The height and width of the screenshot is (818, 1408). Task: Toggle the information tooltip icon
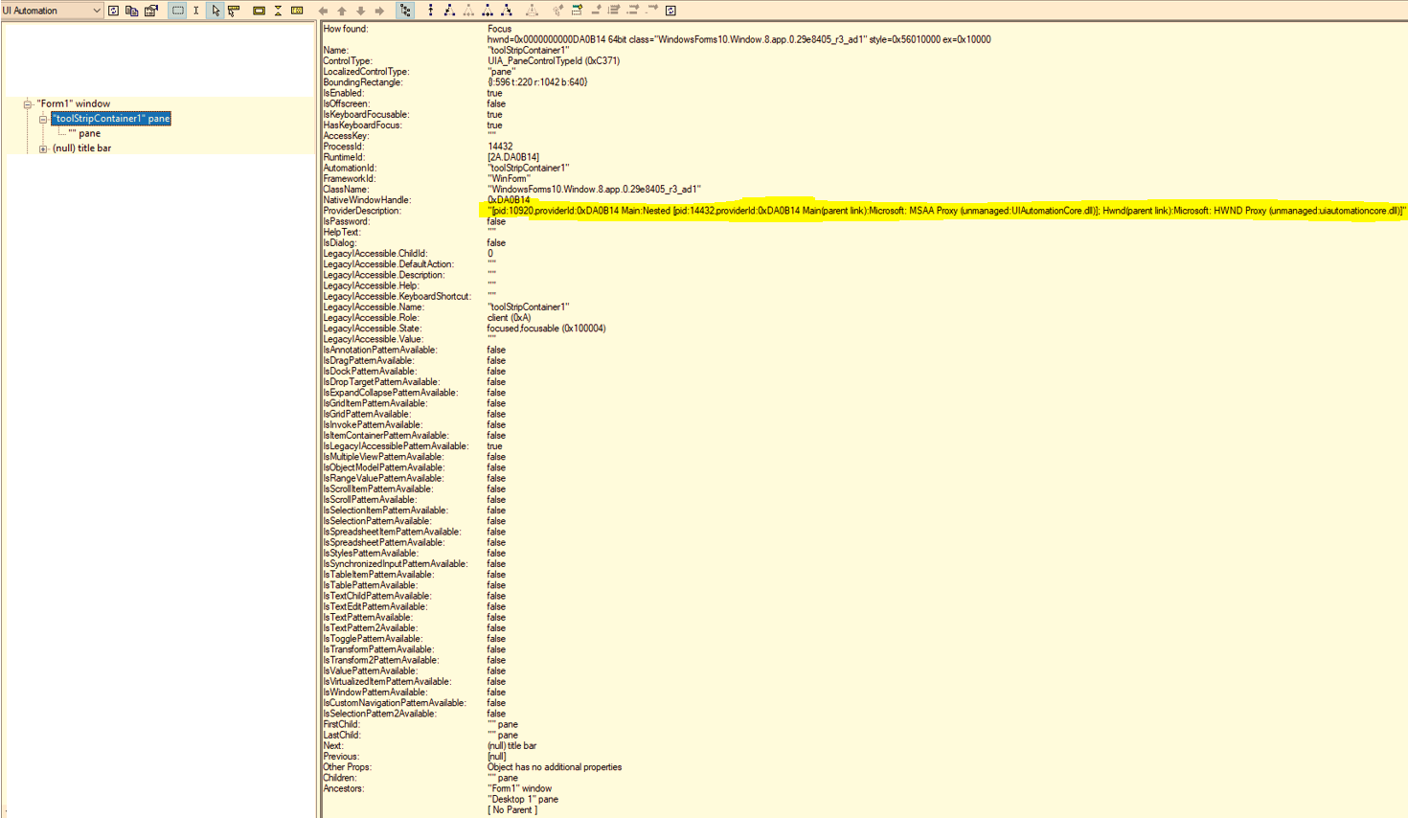pyautogui.click(x=297, y=11)
